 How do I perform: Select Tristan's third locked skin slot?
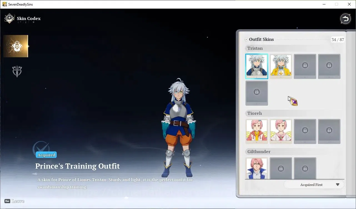pos(305,66)
